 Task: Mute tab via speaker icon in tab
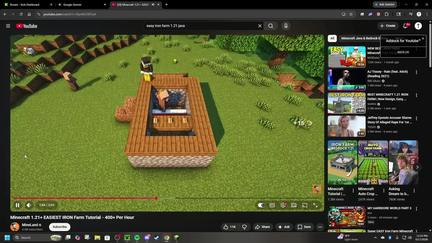pyautogui.click(x=153, y=5)
